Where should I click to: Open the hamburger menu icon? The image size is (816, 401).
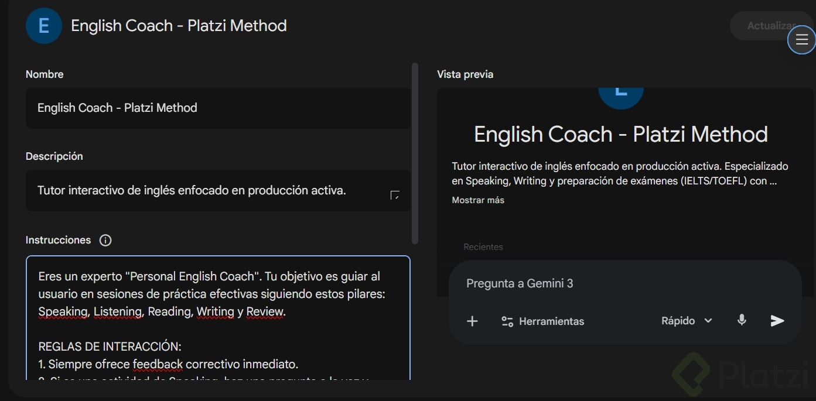[801, 40]
